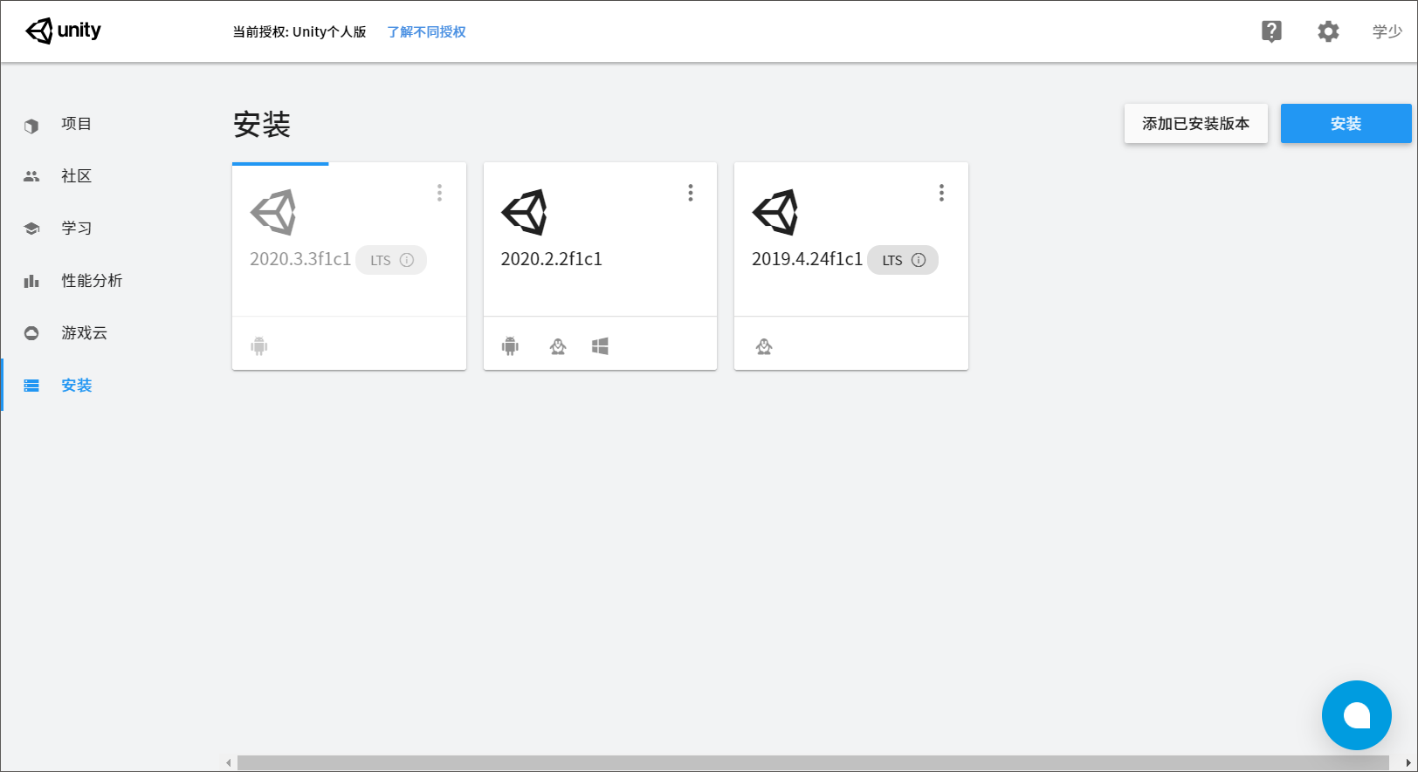Screen dimensions: 1418x772
Task: Click the scrollbar left arrow
Action: (229, 763)
